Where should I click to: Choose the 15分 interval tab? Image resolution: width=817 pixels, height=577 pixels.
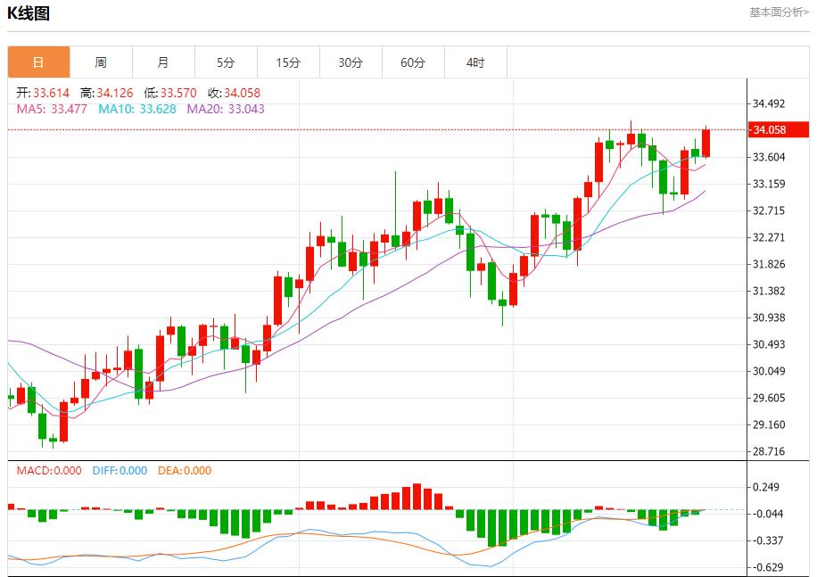coord(288,62)
